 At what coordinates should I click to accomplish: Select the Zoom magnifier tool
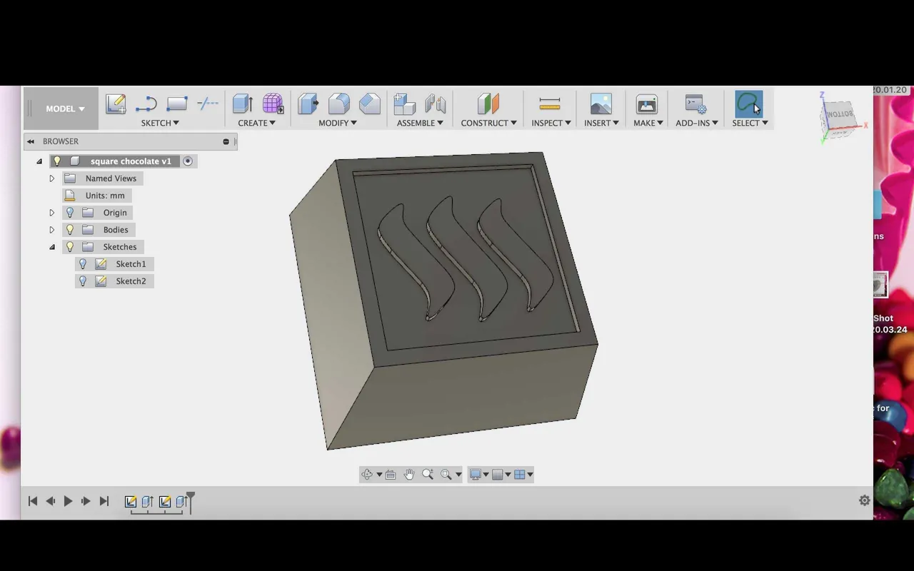428,475
